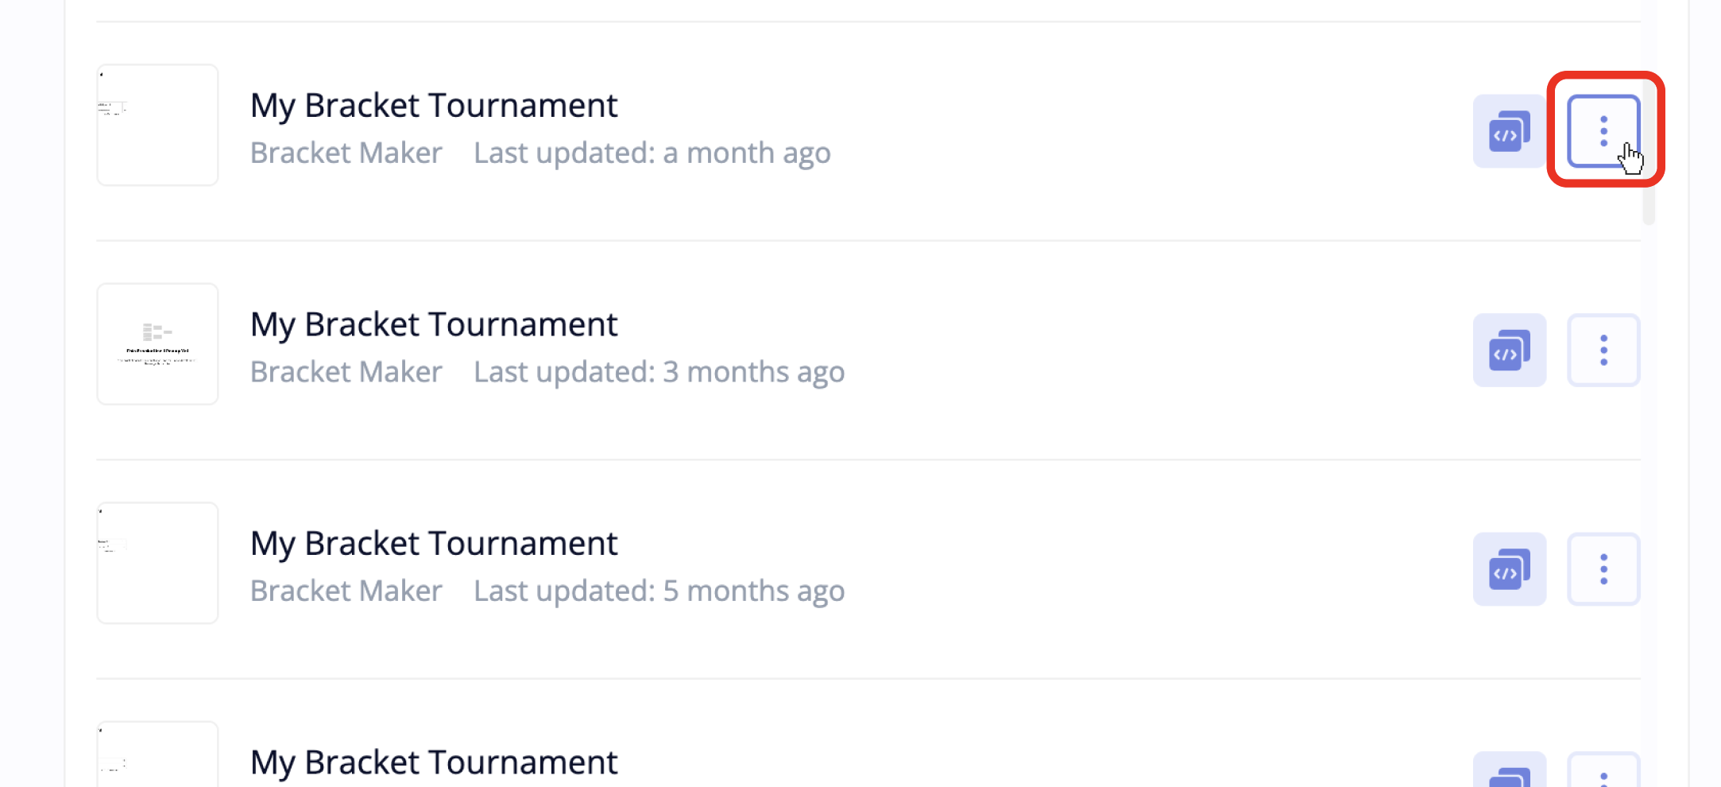Open embed code for the 3-months-ago tournament

coord(1509,351)
